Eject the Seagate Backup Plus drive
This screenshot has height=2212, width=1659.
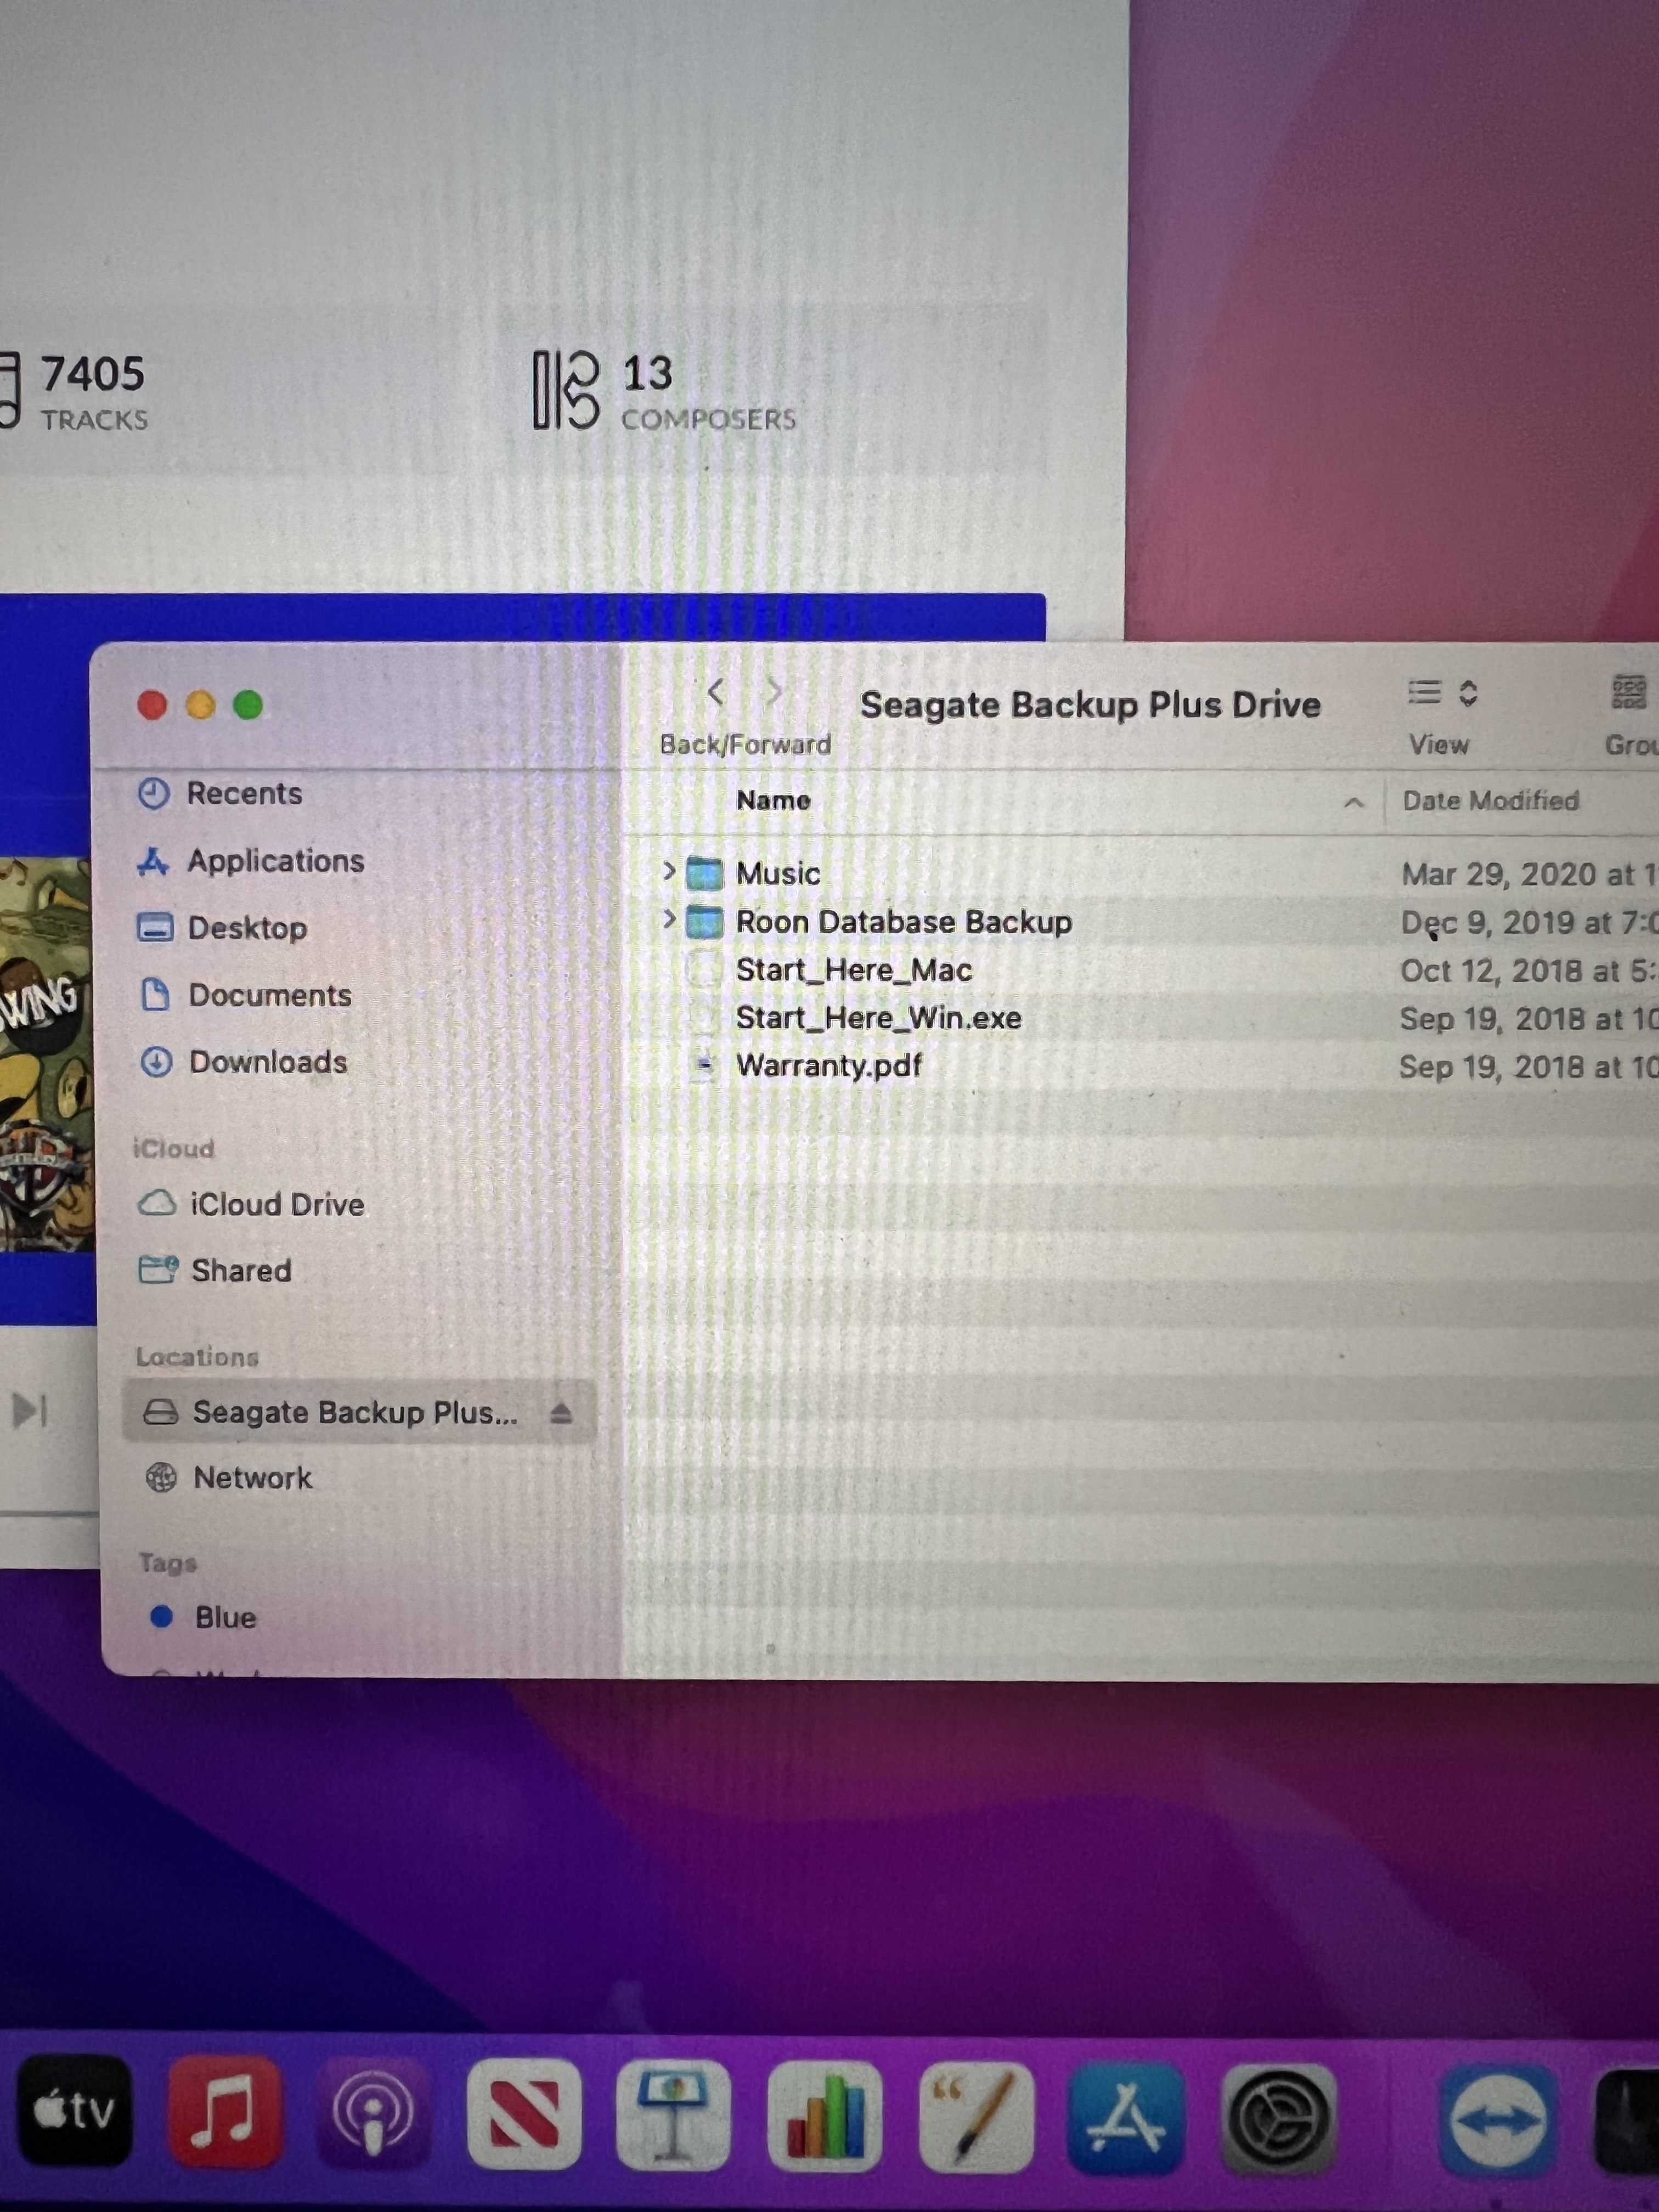pyautogui.click(x=561, y=1413)
